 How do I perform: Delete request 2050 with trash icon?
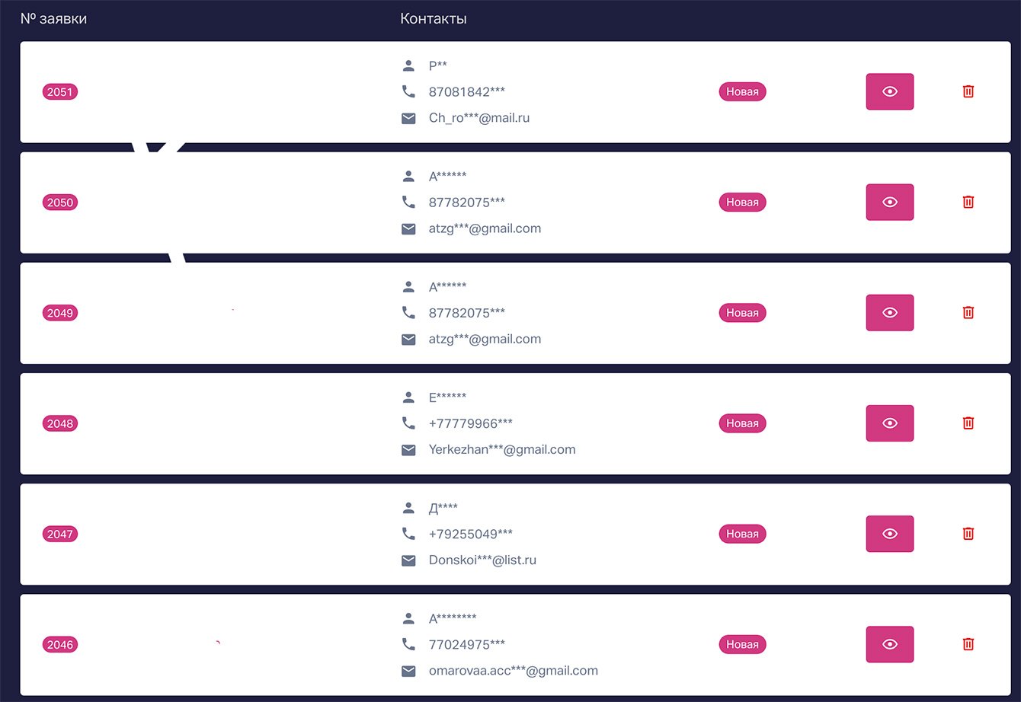(968, 202)
